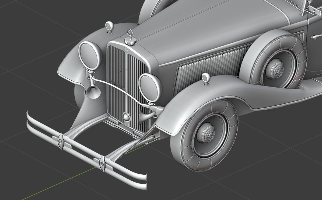This screenshot has height=200, width=322.
Task: Click the red-white 3D cursor near spare wheel
Action: (297, 78)
